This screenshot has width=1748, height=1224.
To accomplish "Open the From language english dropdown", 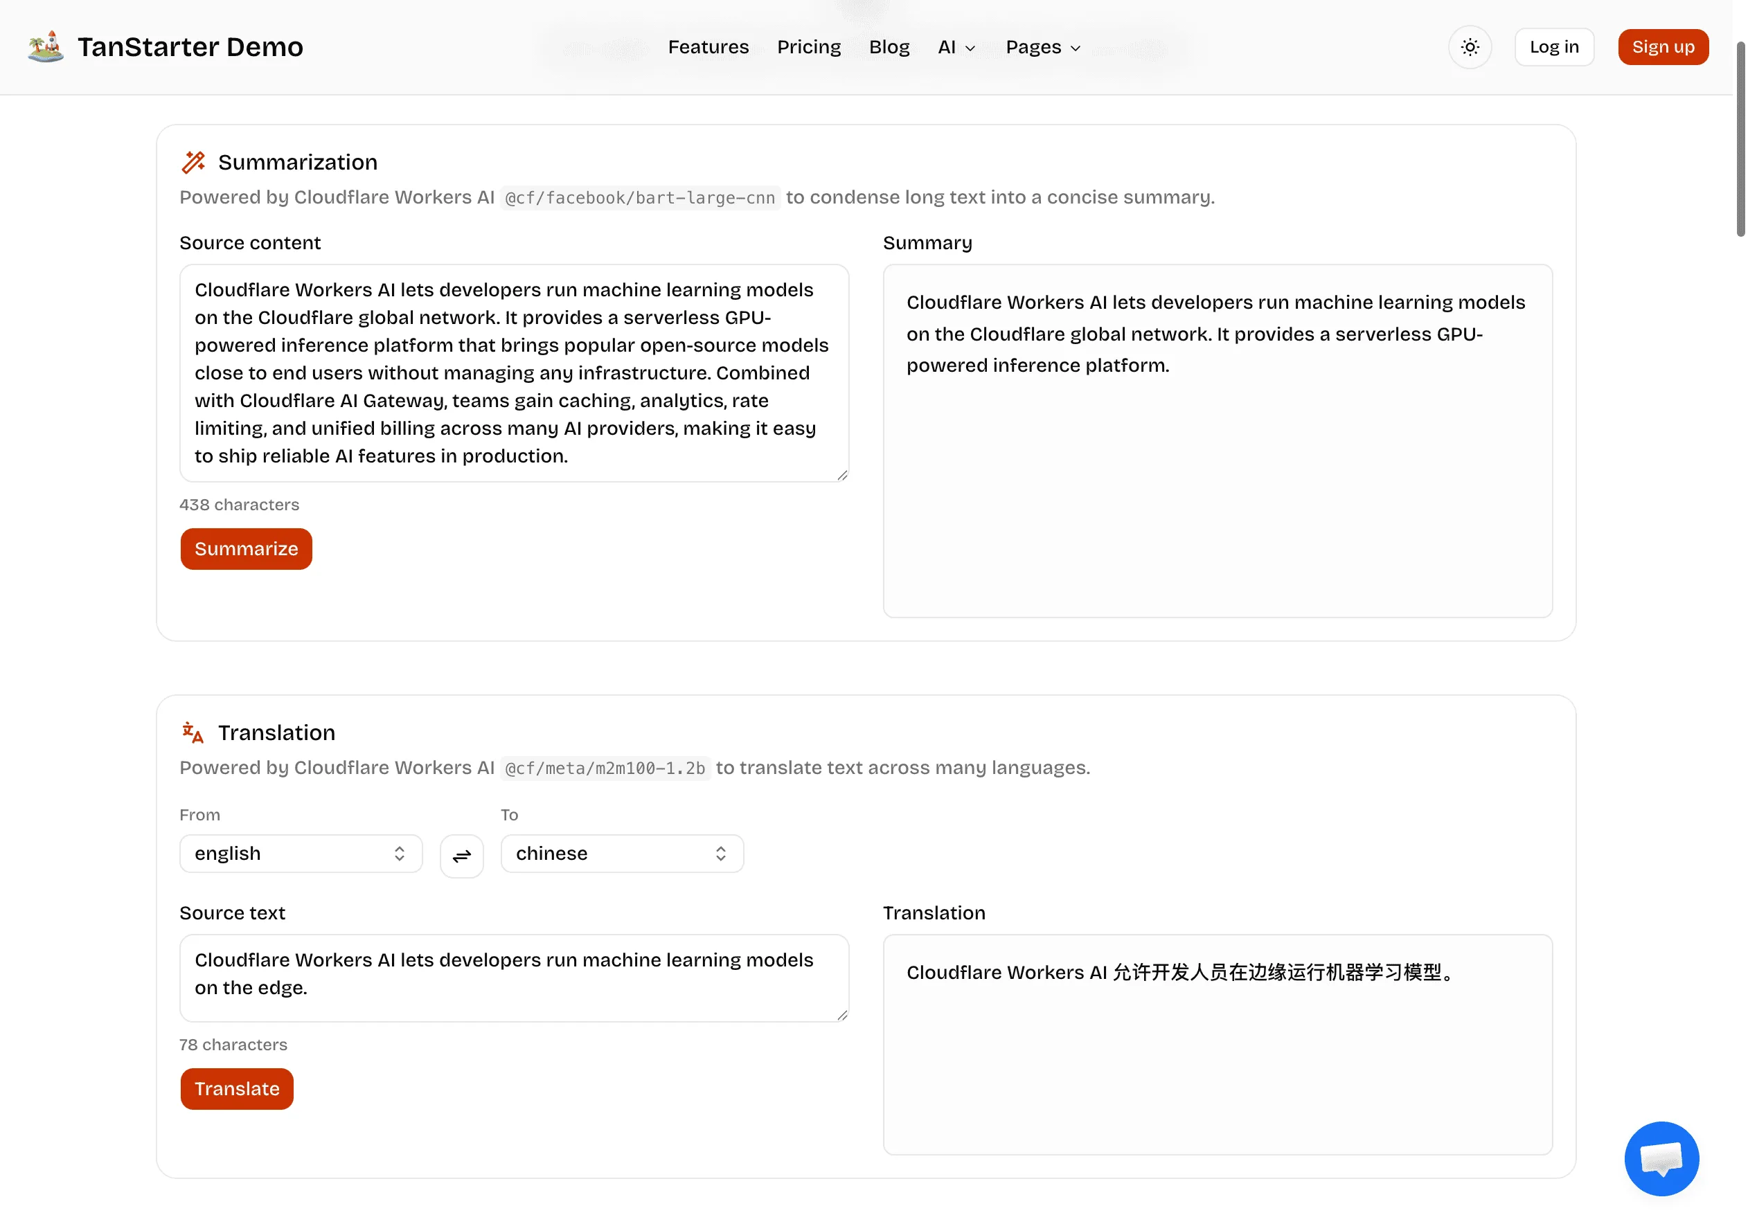I will tap(301, 854).
